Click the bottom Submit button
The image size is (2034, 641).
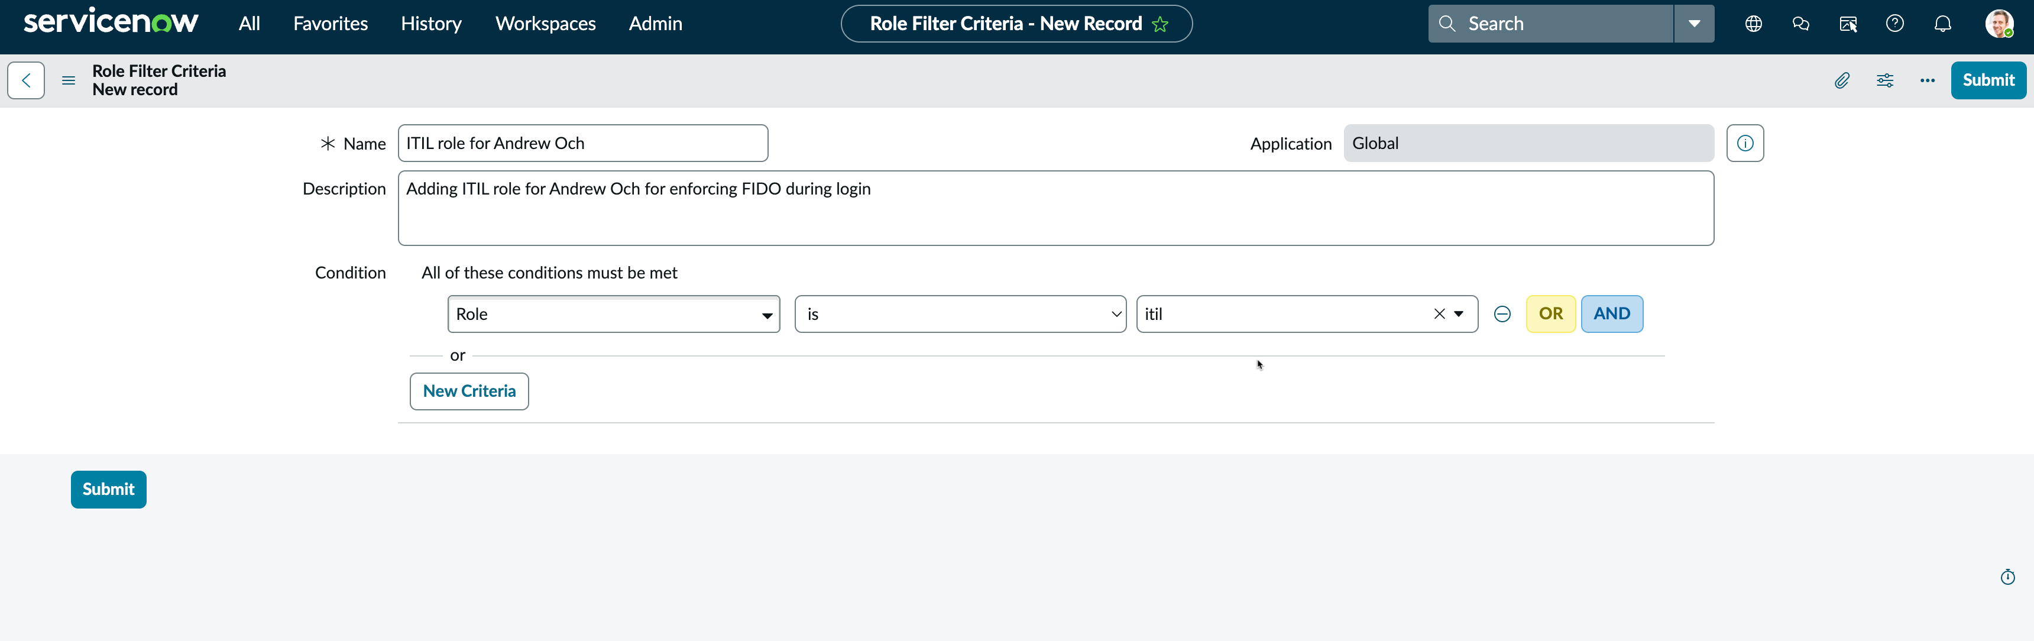[108, 490]
